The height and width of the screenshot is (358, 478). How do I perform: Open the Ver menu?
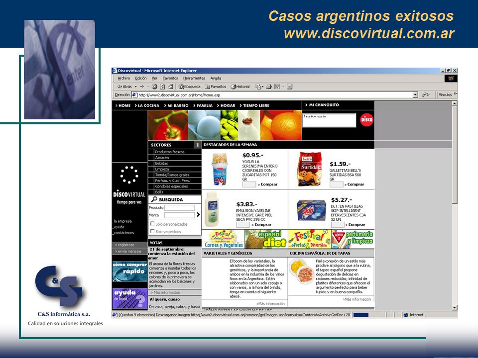[x=154, y=78]
